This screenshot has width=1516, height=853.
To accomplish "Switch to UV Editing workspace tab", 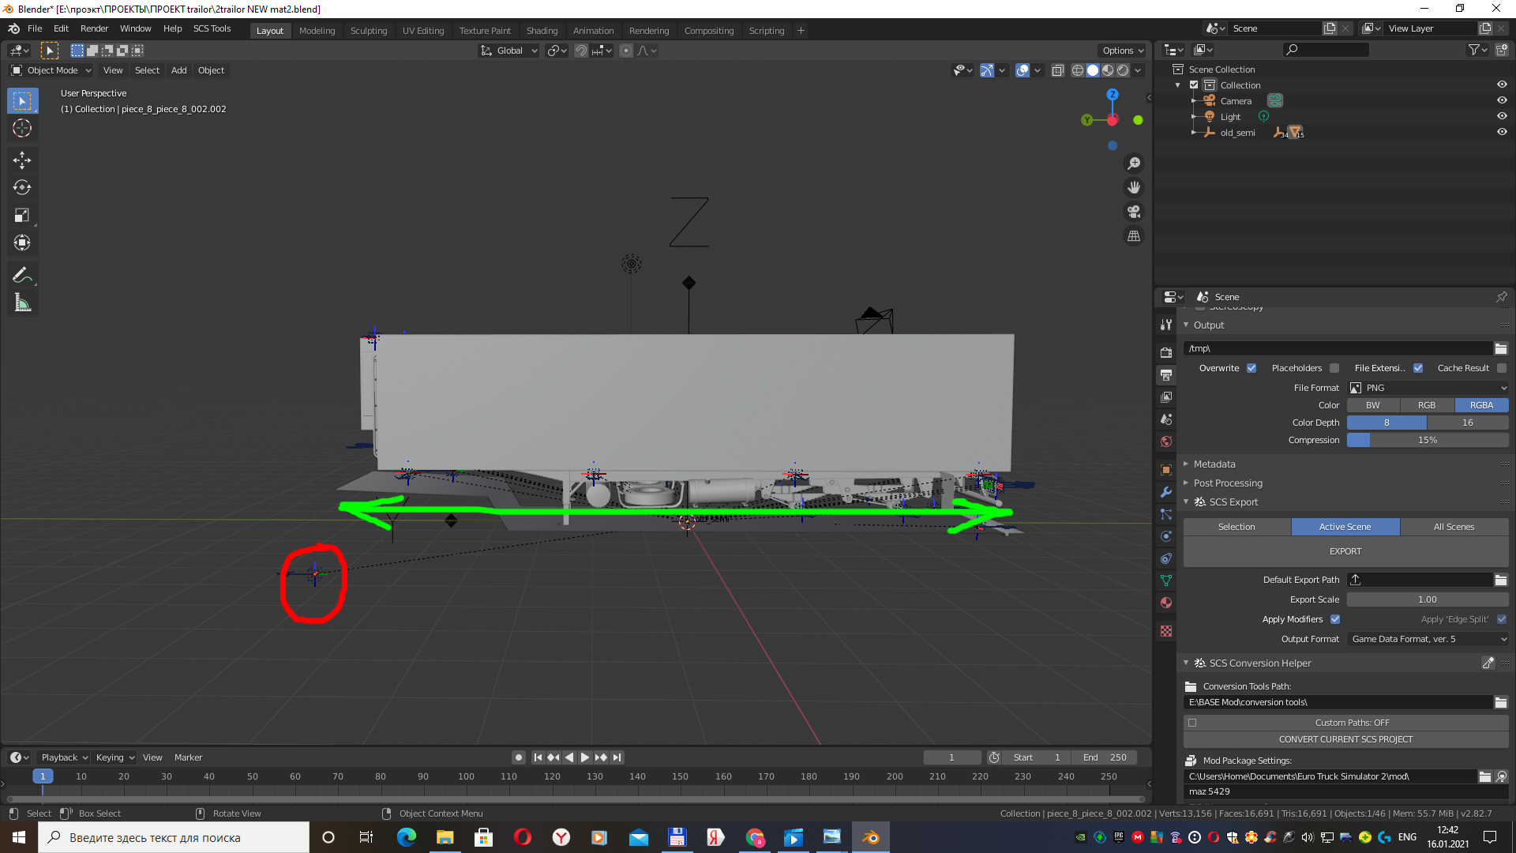I will (x=423, y=31).
